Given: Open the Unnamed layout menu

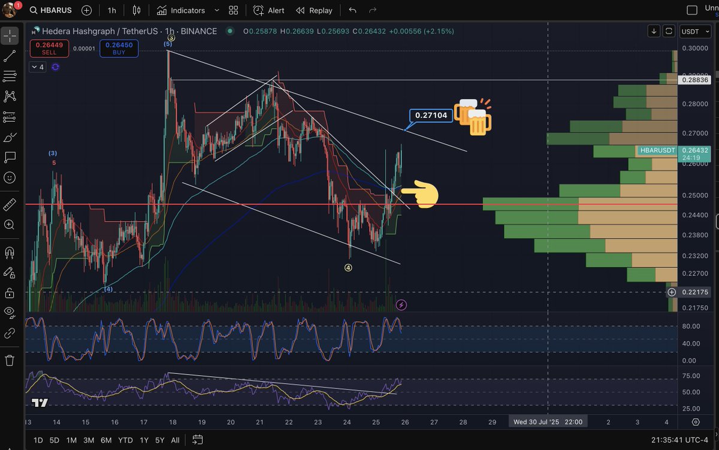Looking at the screenshot, I should (712, 10).
